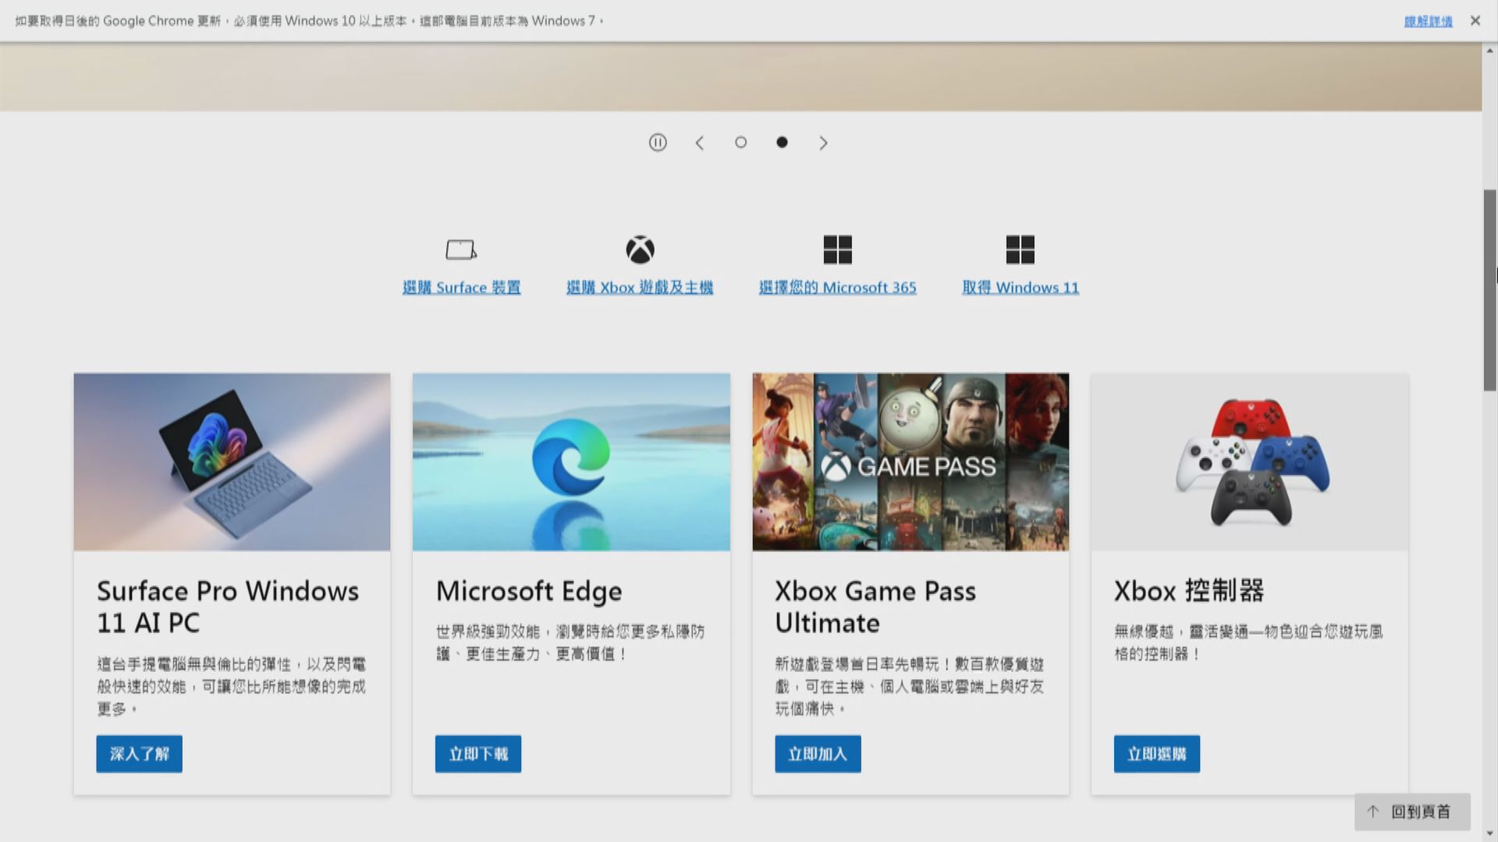Screen dimensions: 1498x842
Task: Select the Xbox sphere icon
Action: (x=639, y=249)
